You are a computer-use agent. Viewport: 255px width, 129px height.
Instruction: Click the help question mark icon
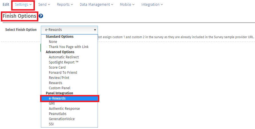[41, 16]
